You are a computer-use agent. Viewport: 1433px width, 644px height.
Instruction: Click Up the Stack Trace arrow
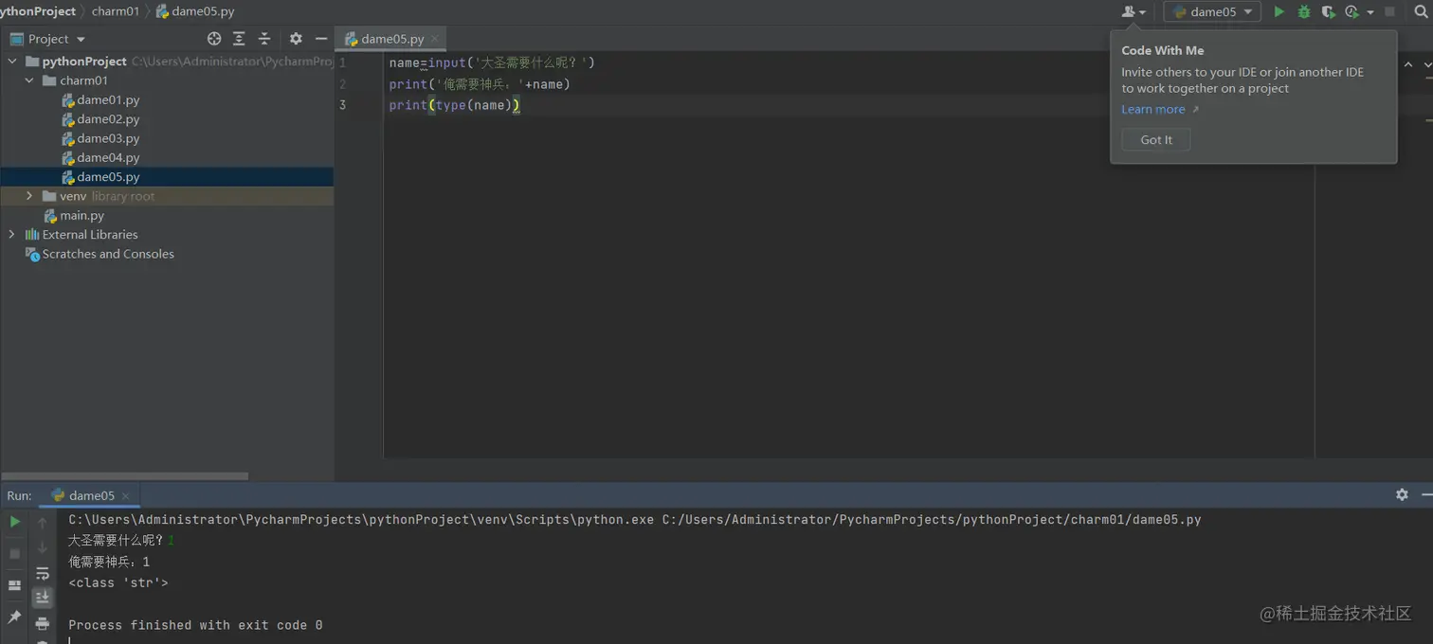[x=43, y=523]
